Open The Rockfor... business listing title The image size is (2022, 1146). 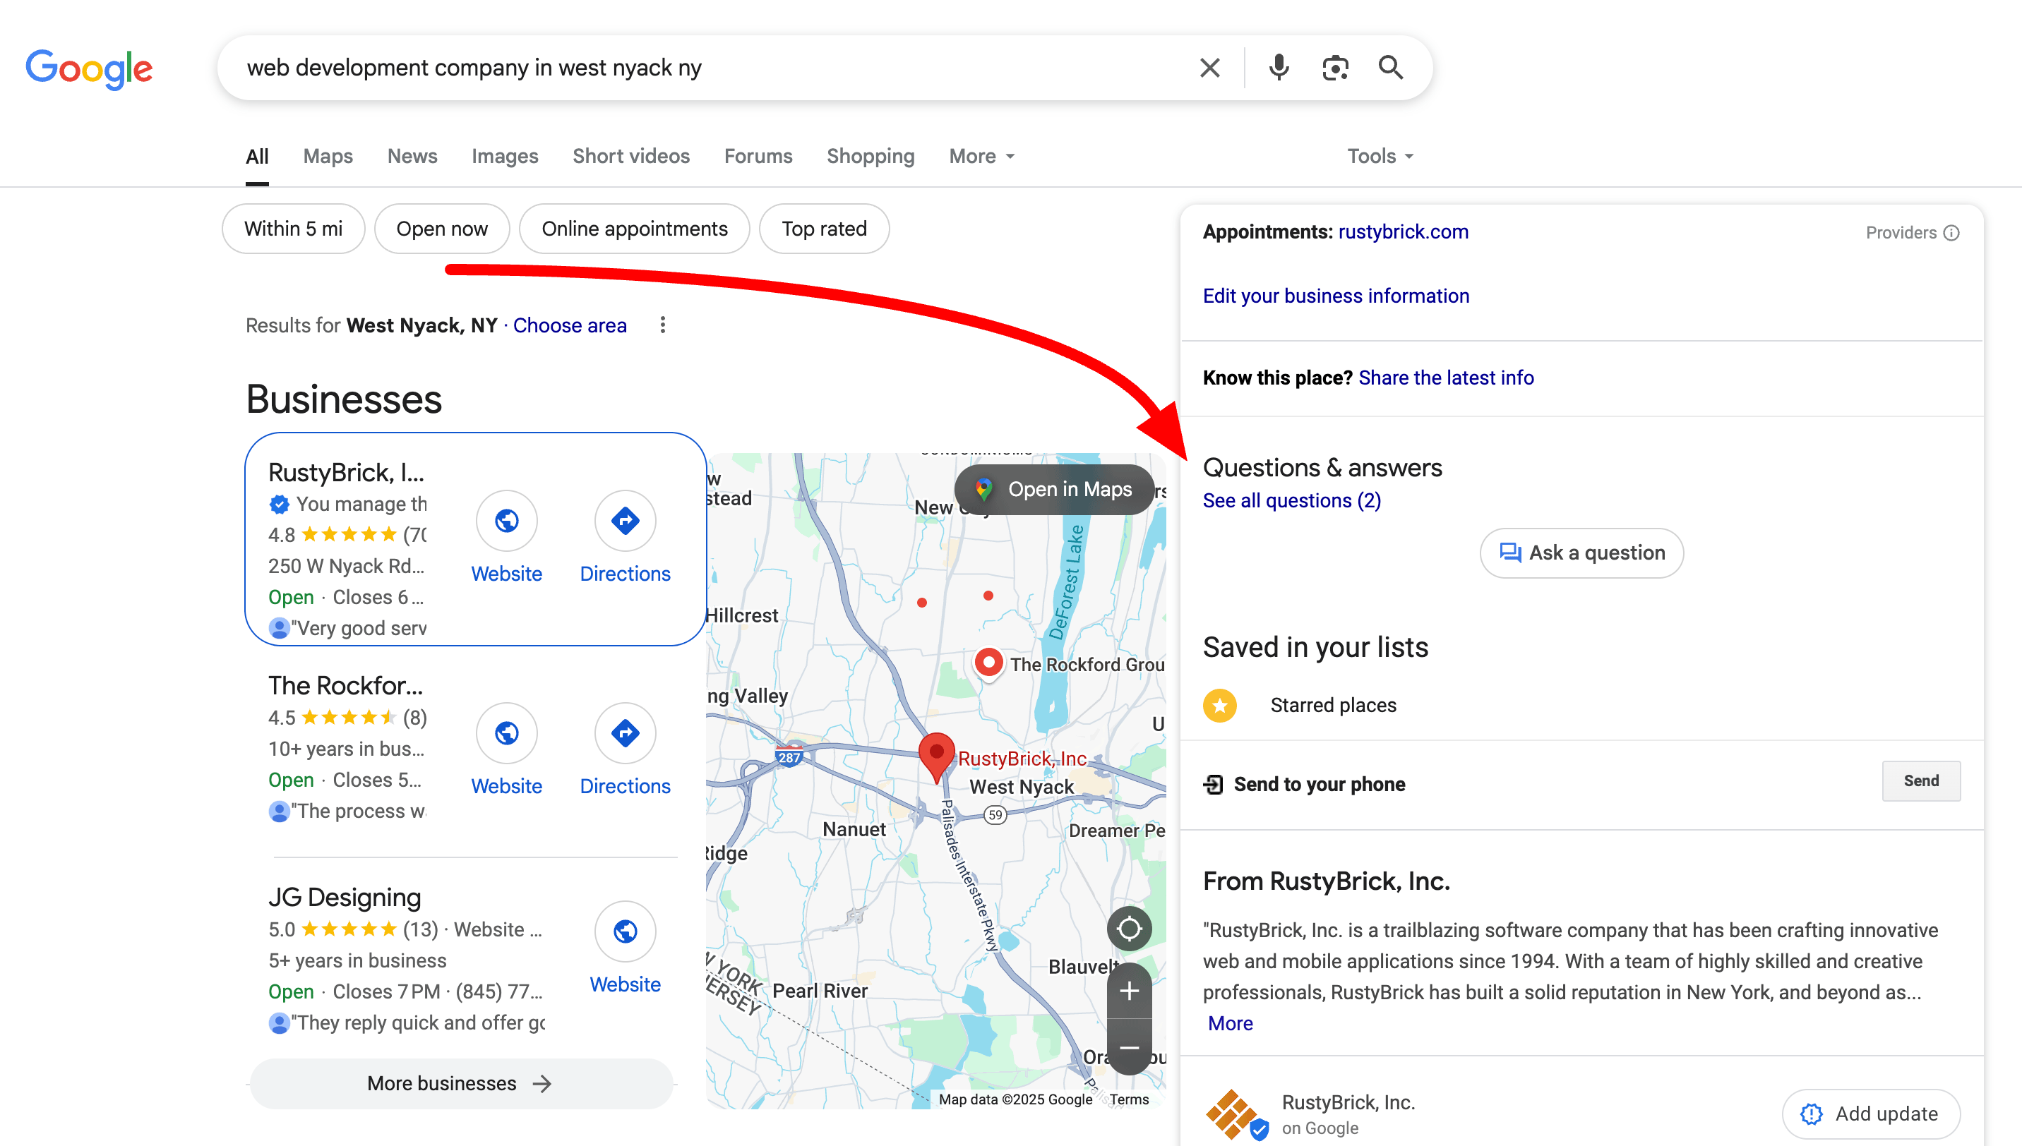click(345, 686)
